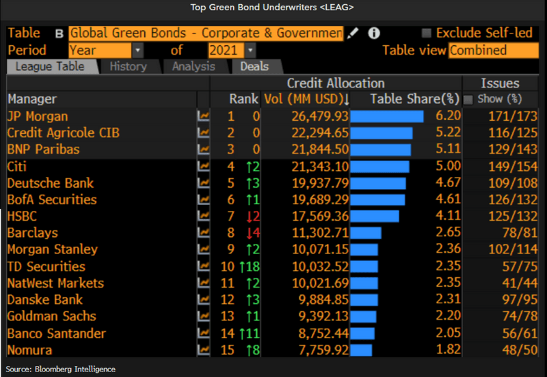Click the Manager column header
Screen dimensions: 547x377
click(x=32, y=99)
